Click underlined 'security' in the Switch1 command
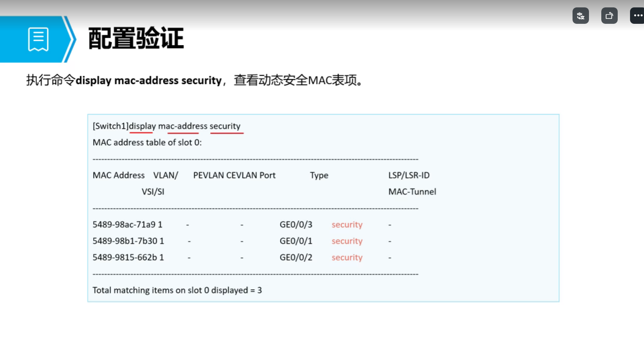644x337 pixels. pos(225,126)
